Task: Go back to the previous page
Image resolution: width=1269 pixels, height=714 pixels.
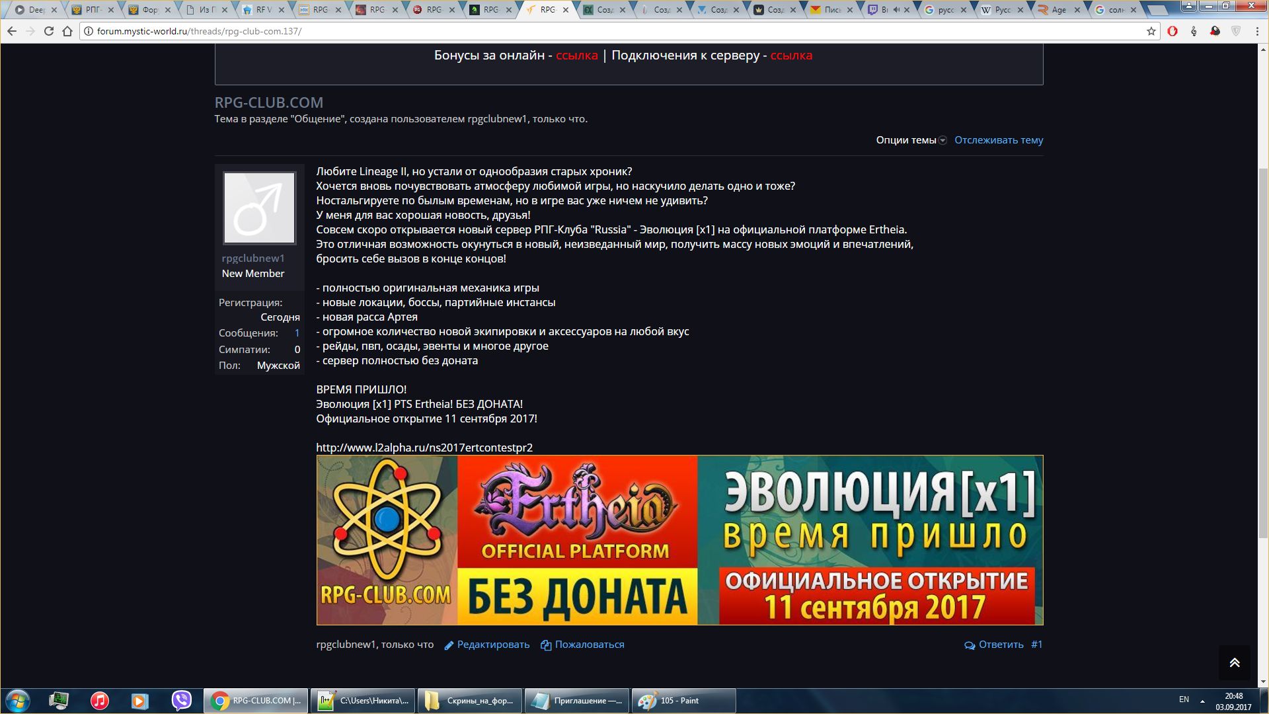Action: coord(12,31)
